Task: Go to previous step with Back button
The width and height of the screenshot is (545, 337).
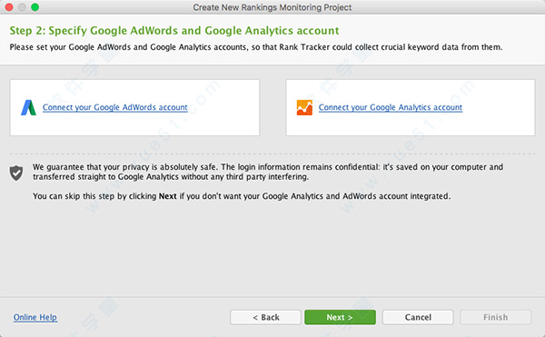Action: click(x=265, y=317)
